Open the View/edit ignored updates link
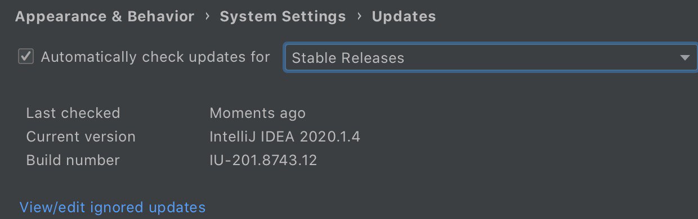The width and height of the screenshot is (698, 219). [x=113, y=208]
